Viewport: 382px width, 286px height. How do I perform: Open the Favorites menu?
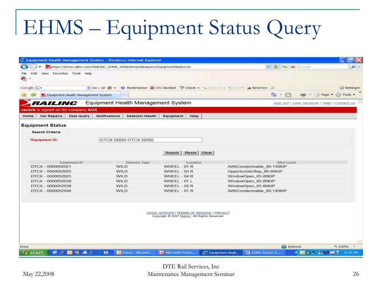pos(60,73)
